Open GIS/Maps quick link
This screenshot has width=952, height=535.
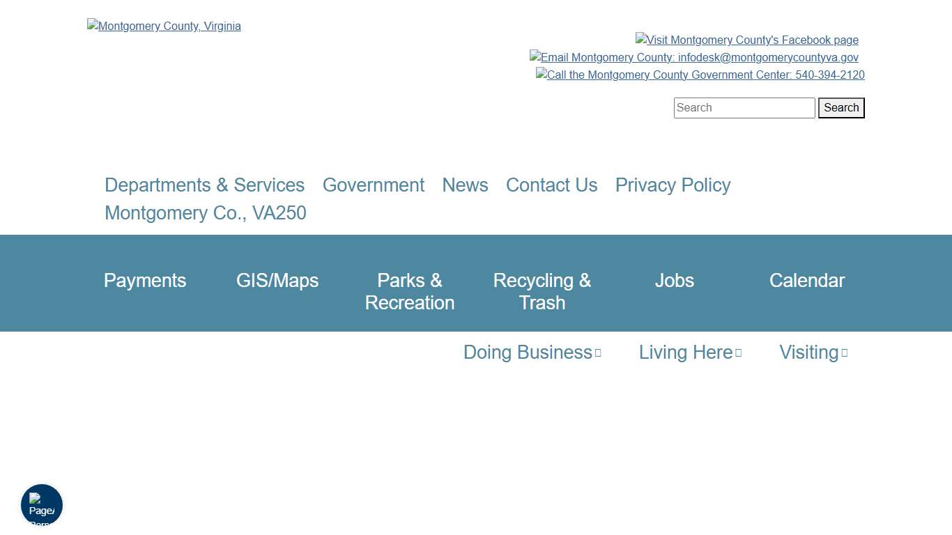[277, 281]
